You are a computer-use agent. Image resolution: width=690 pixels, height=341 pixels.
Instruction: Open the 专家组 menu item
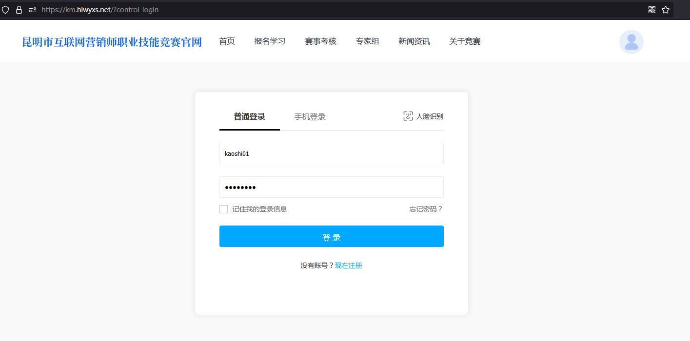click(x=367, y=41)
